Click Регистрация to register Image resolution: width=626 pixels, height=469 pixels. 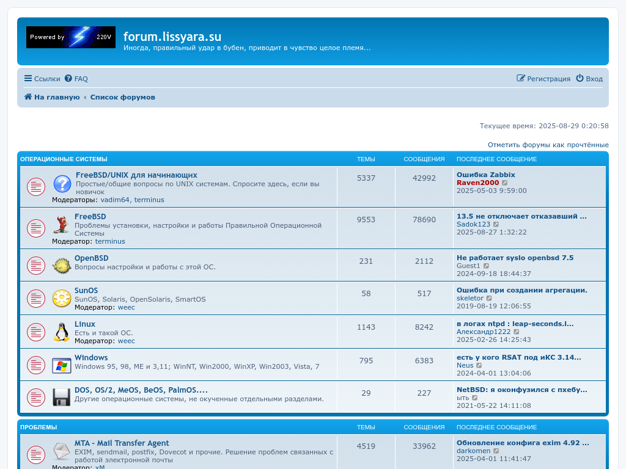(x=543, y=79)
